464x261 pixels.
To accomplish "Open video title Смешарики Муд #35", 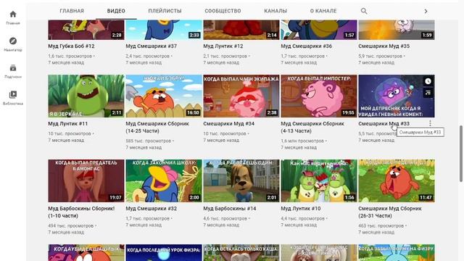I will 384,46.
